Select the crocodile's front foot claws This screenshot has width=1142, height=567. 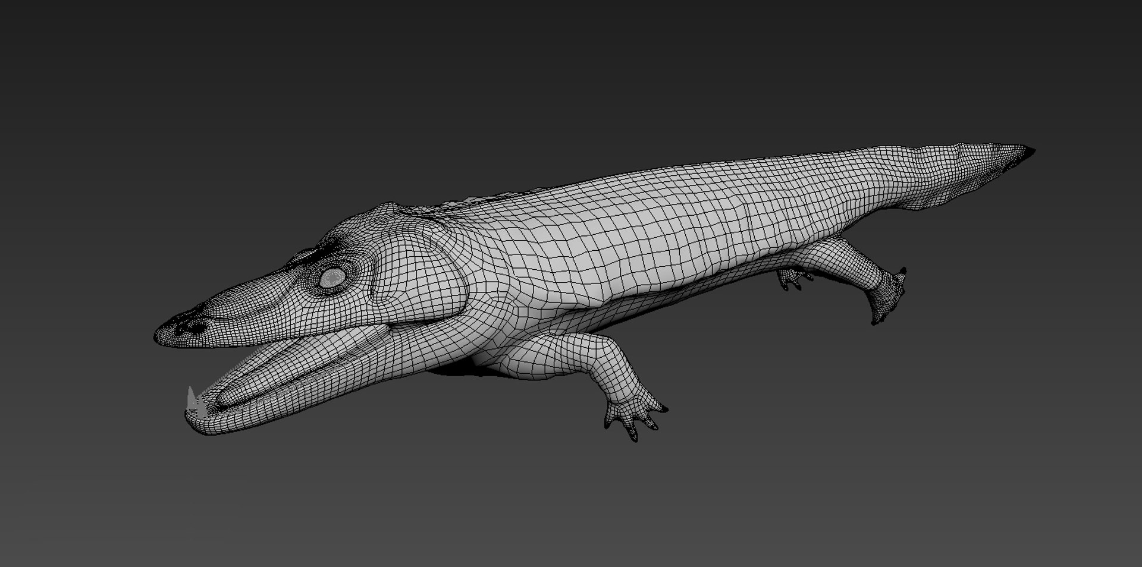635,420
